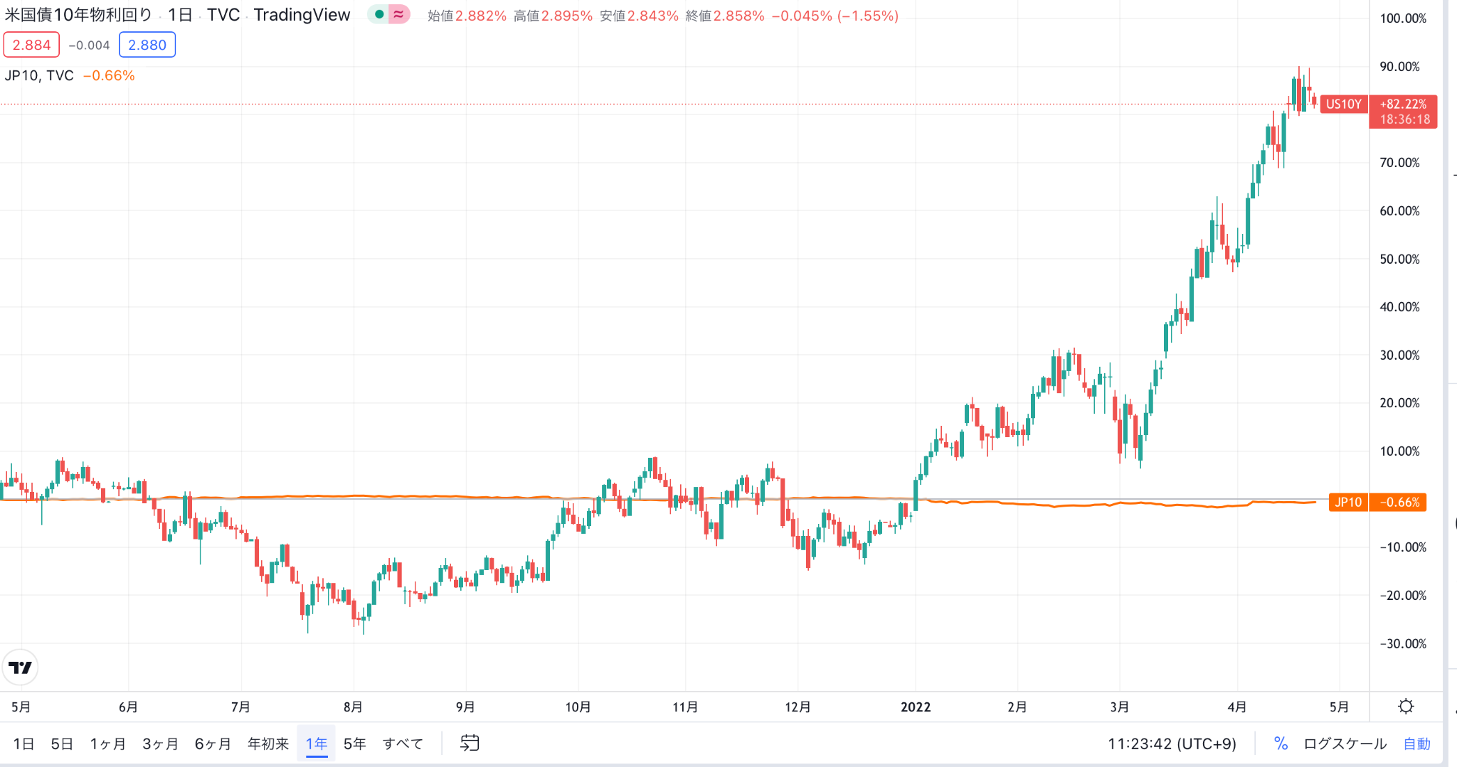The height and width of the screenshot is (767, 1457).
Task: Open chart settings gear icon
Action: tap(1406, 707)
